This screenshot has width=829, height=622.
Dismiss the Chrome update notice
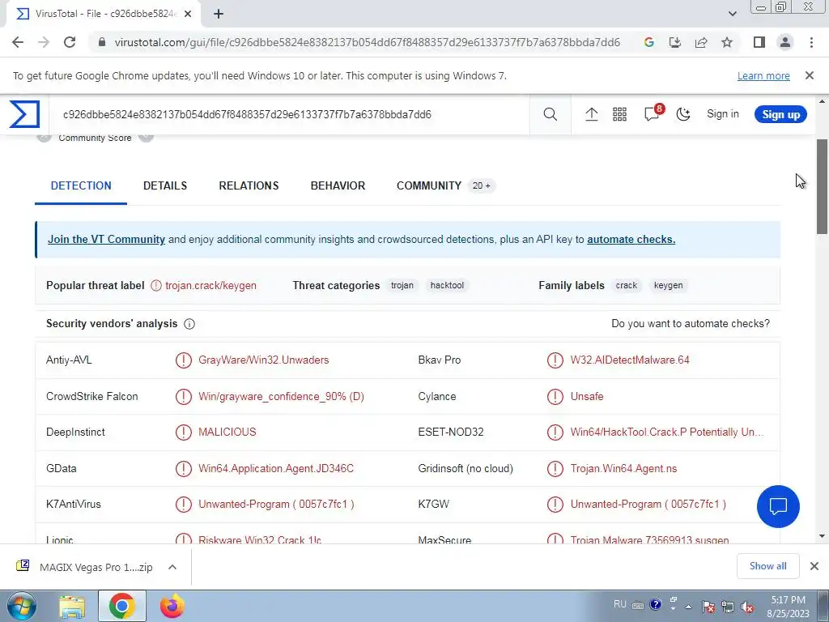click(x=810, y=75)
